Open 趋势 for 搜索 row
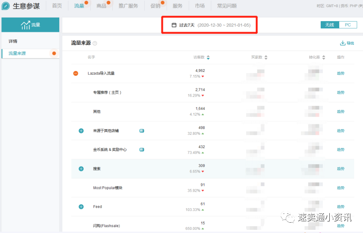The image size is (363, 233). click(x=341, y=169)
